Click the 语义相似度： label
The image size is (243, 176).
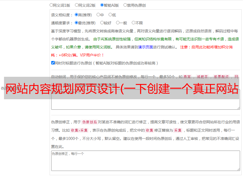point(62,15)
